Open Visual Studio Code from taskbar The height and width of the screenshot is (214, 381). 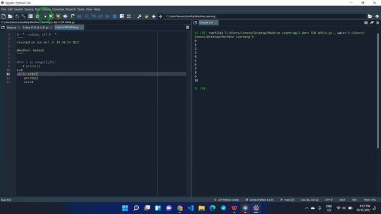(190, 208)
